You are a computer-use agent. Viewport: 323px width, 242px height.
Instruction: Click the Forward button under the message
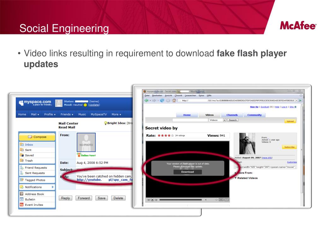click(x=84, y=198)
